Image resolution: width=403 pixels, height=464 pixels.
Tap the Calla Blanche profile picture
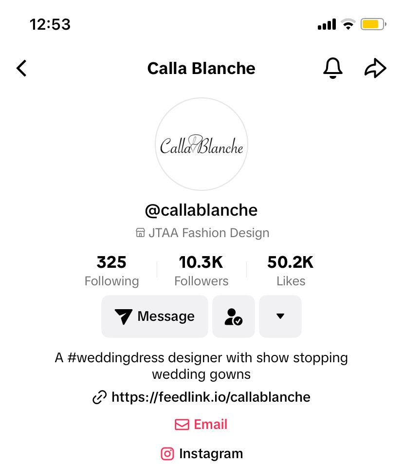pos(201,144)
